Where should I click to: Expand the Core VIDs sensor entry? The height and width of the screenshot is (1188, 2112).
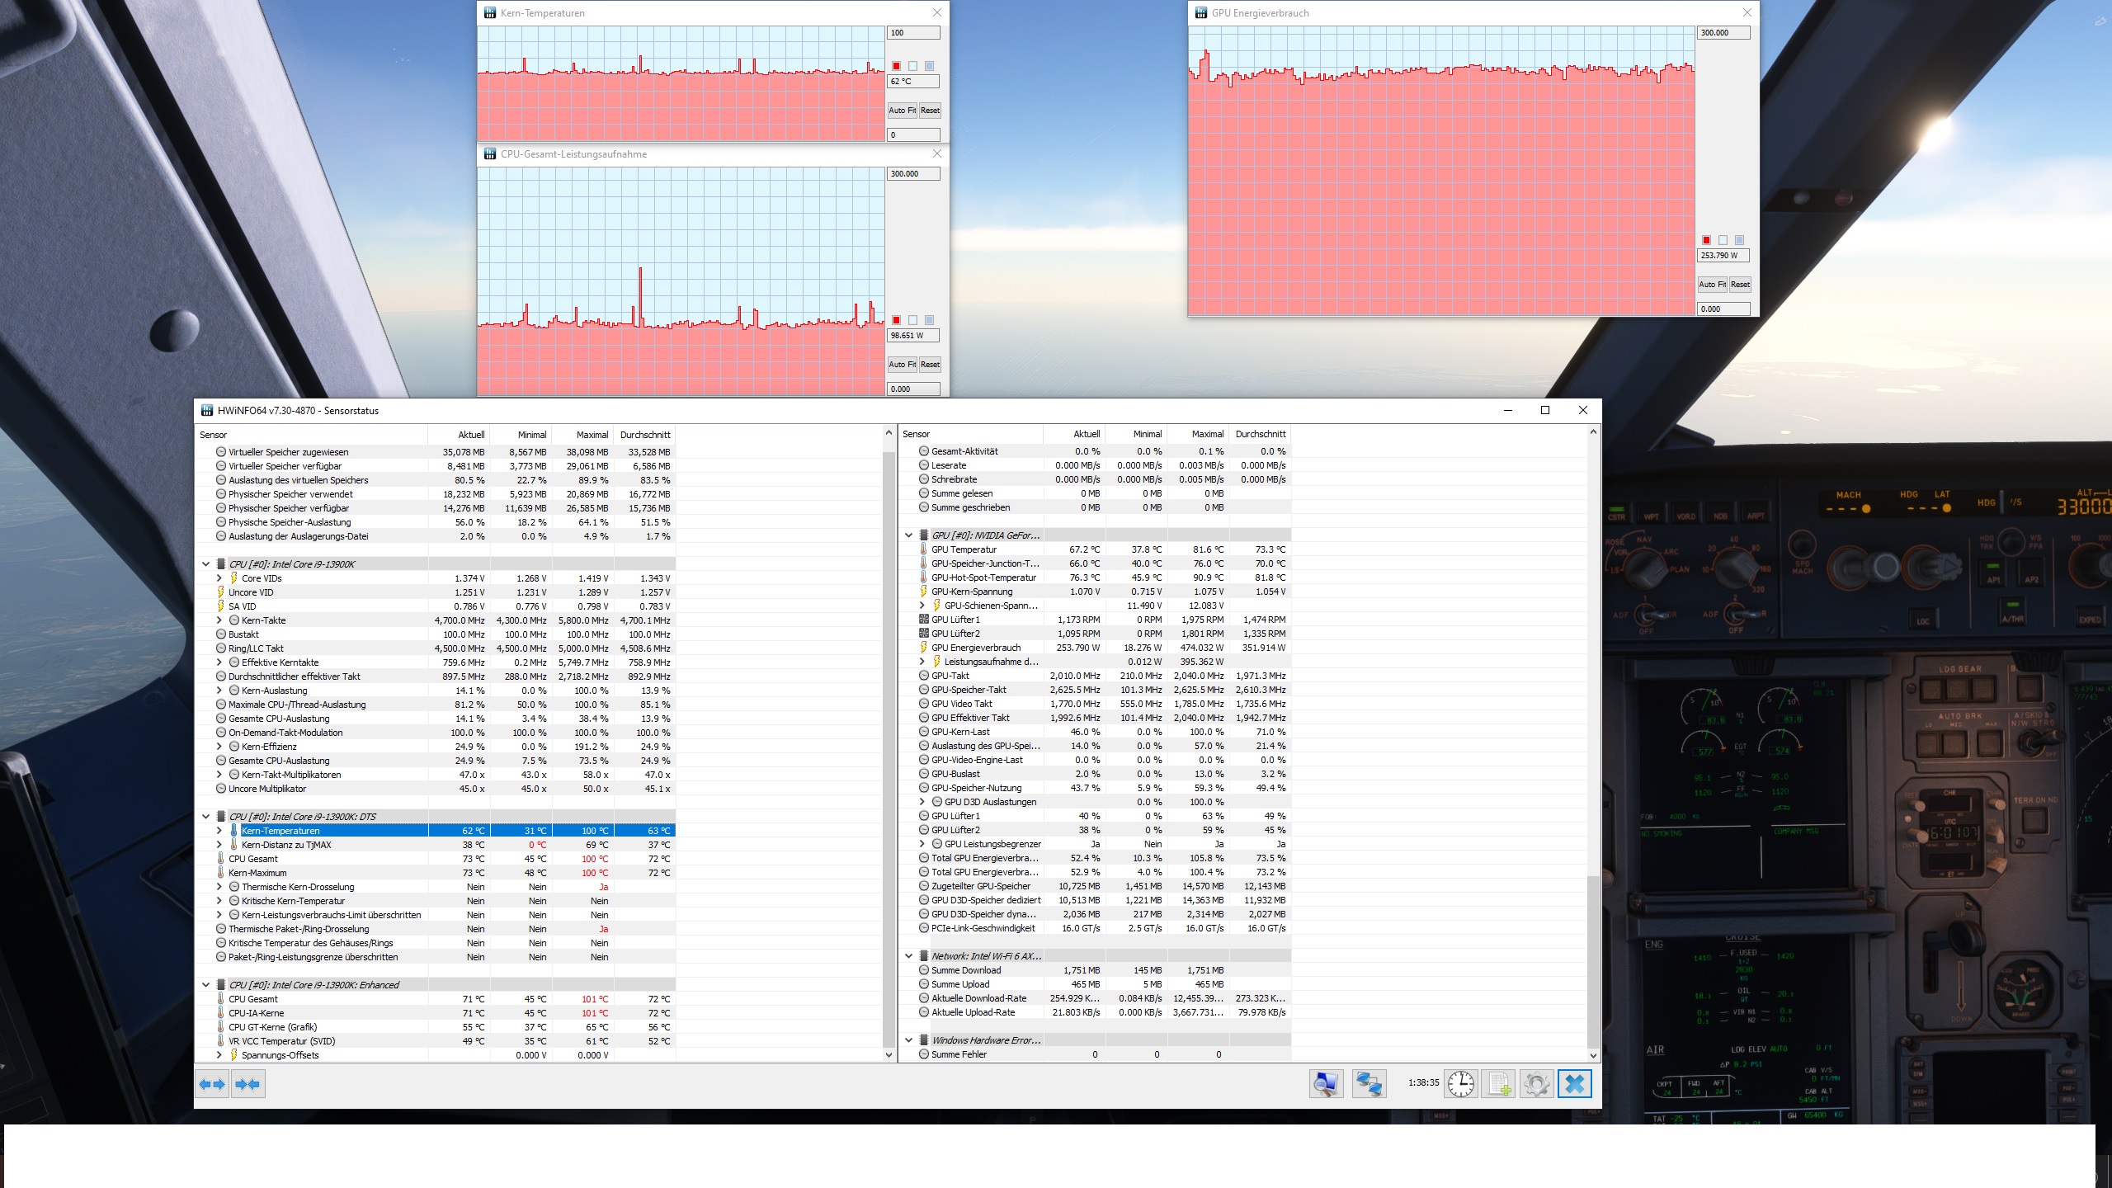pos(219,578)
